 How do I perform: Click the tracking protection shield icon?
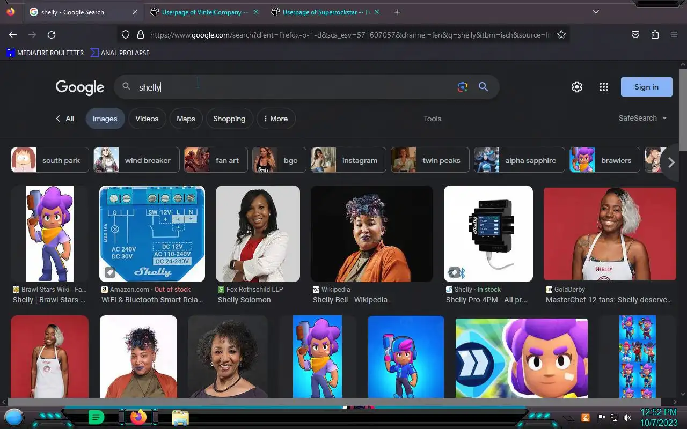[x=126, y=34]
